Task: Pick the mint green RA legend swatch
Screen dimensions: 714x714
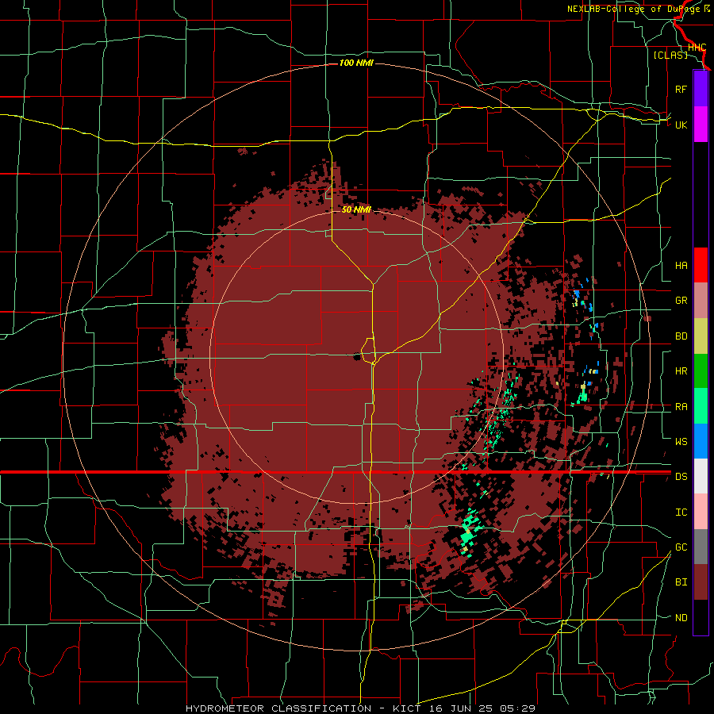Action: coord(701,406)
